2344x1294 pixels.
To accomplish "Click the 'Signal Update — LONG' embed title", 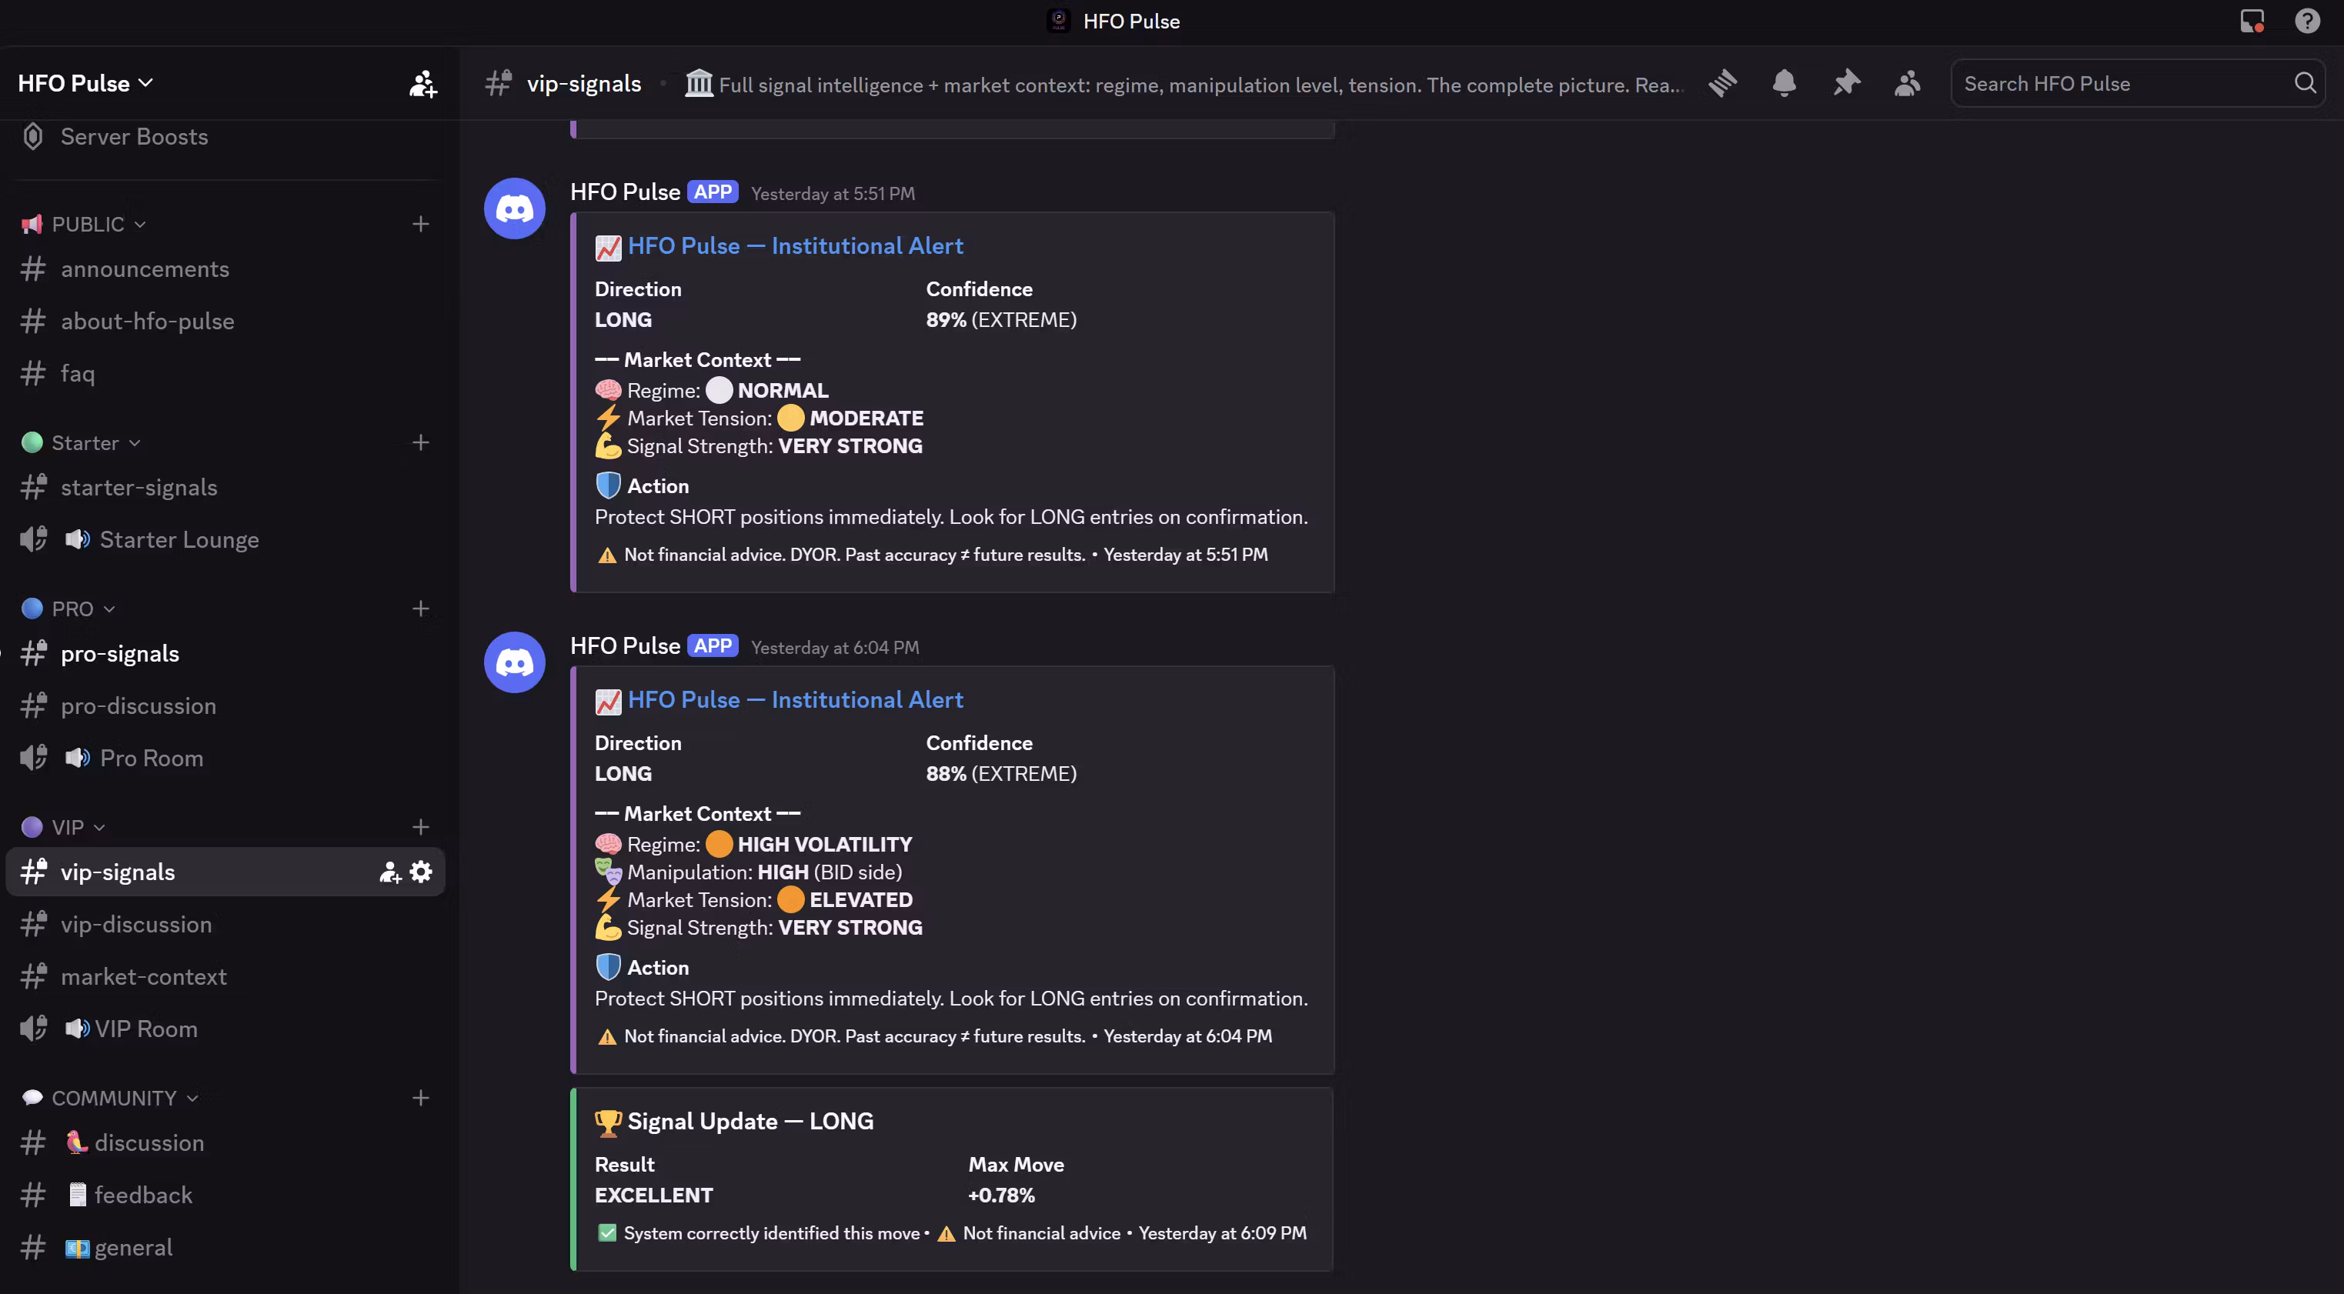I will (750, 1122).
